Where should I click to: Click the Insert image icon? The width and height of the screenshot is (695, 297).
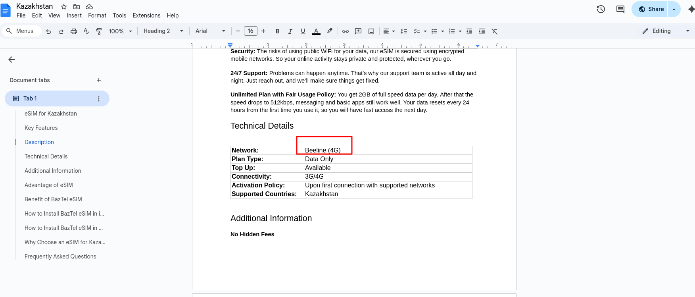pyautogui.click(x=371, y=31)
